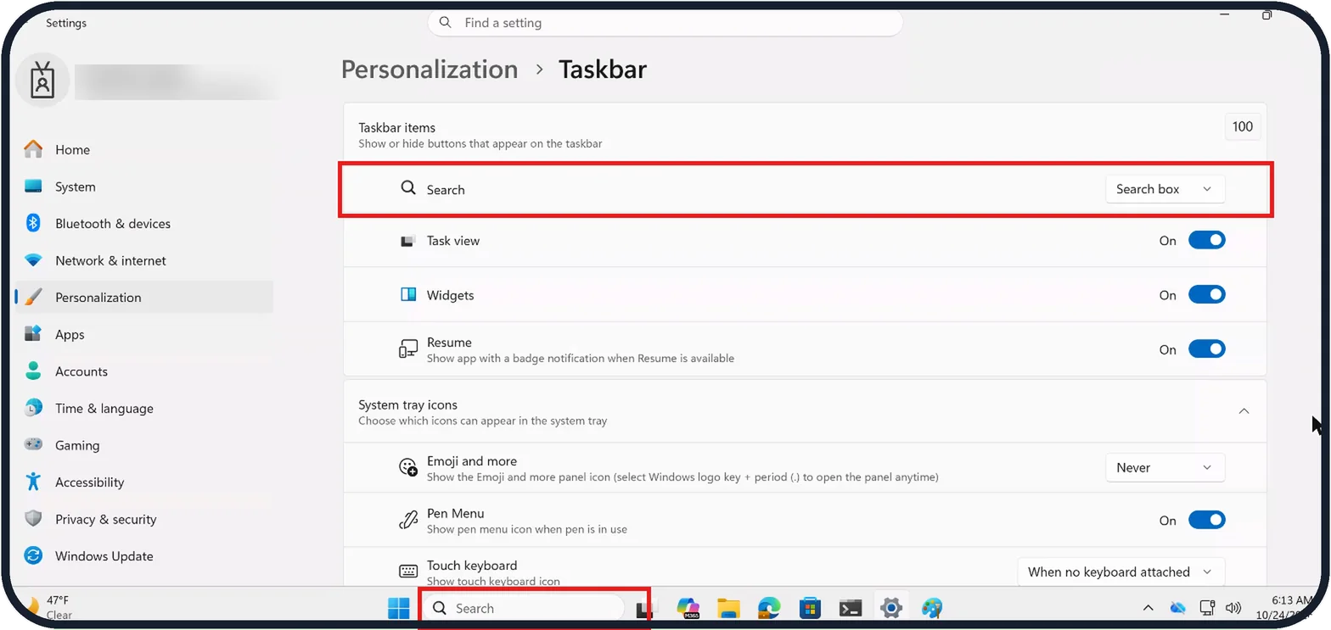Open Touch keyboard visibility dropdown

[1120, 571]
